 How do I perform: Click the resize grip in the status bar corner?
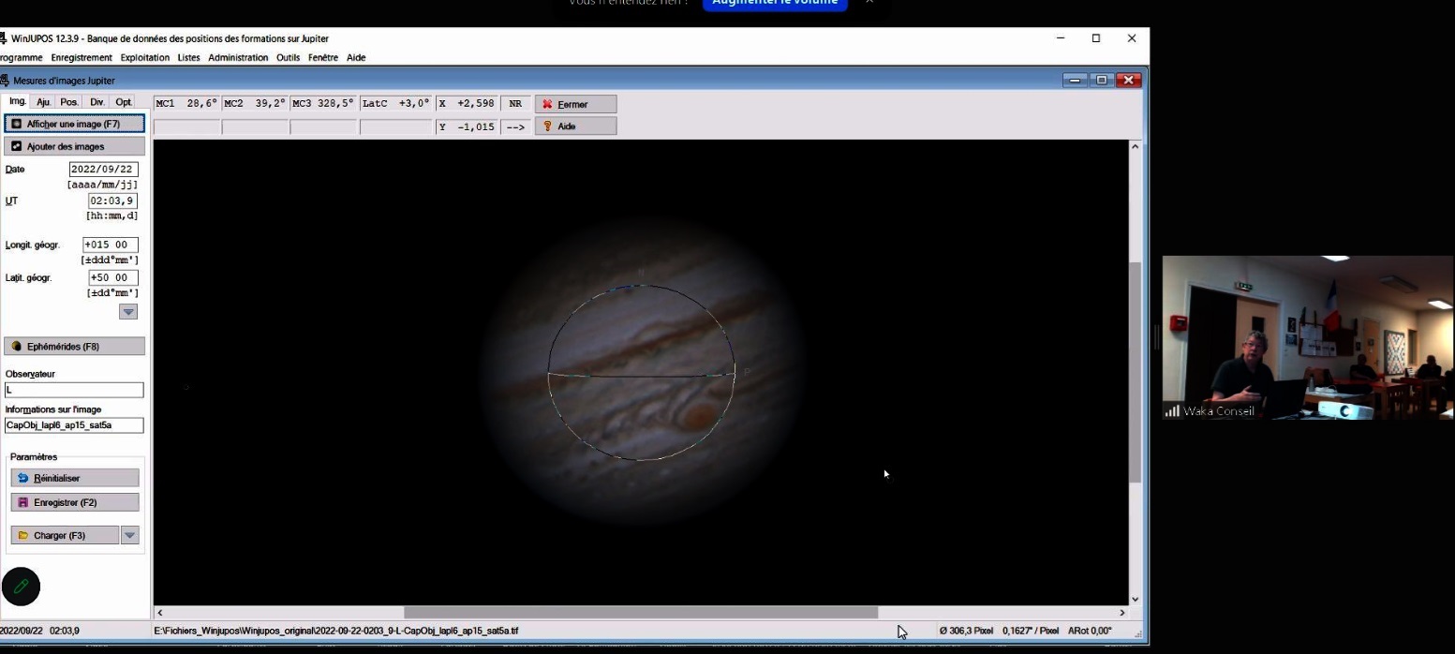click(1140, 634)
